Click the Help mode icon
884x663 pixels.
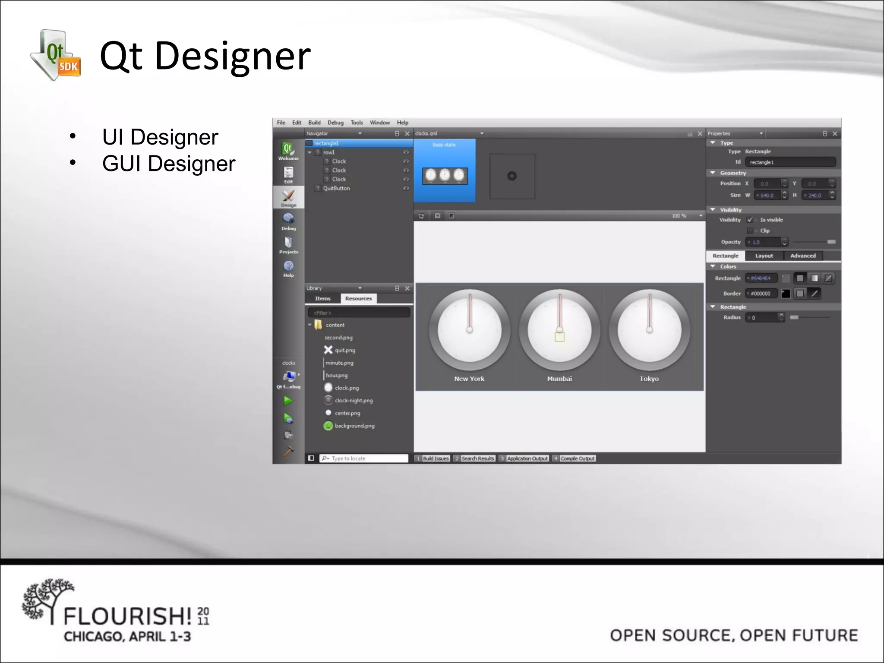click(x=288, y=268)
